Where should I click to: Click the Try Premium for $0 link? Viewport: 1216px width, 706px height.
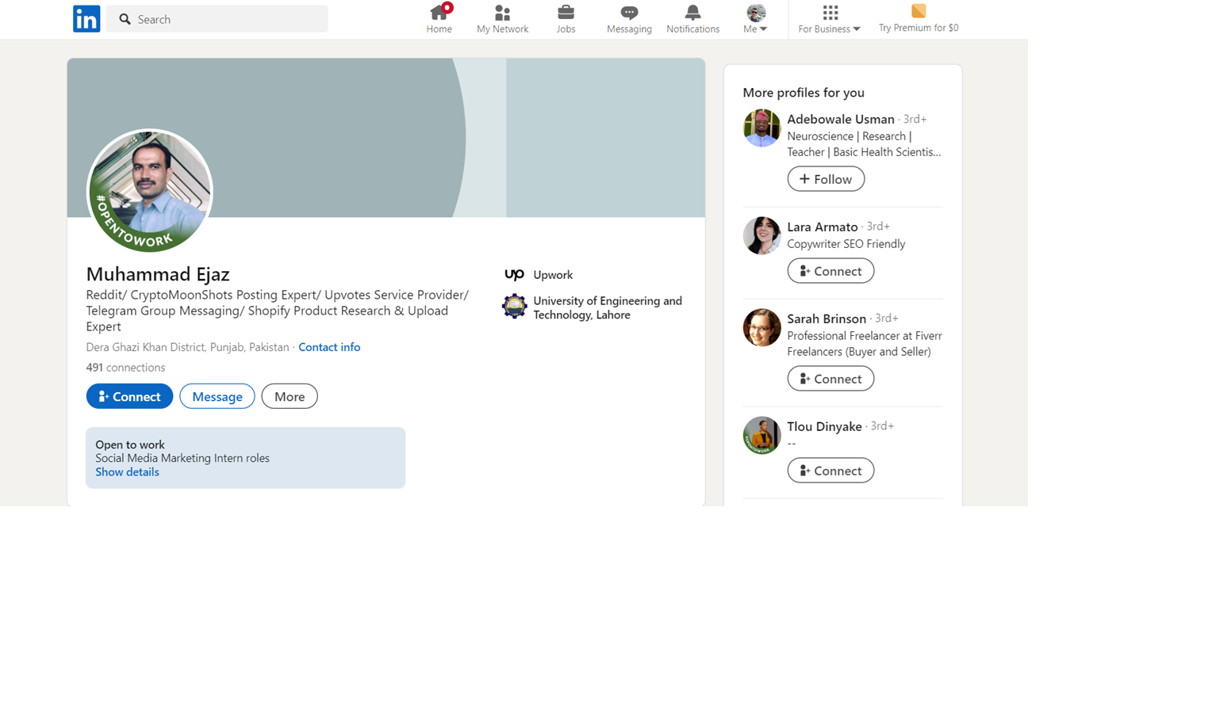click(x=919, y=28)
